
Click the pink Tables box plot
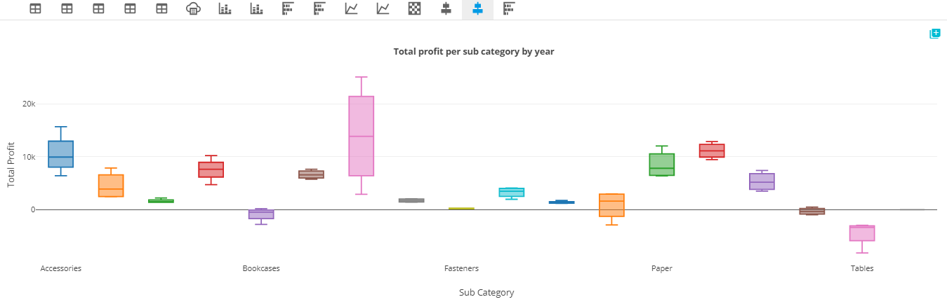(x=862, y=233)
